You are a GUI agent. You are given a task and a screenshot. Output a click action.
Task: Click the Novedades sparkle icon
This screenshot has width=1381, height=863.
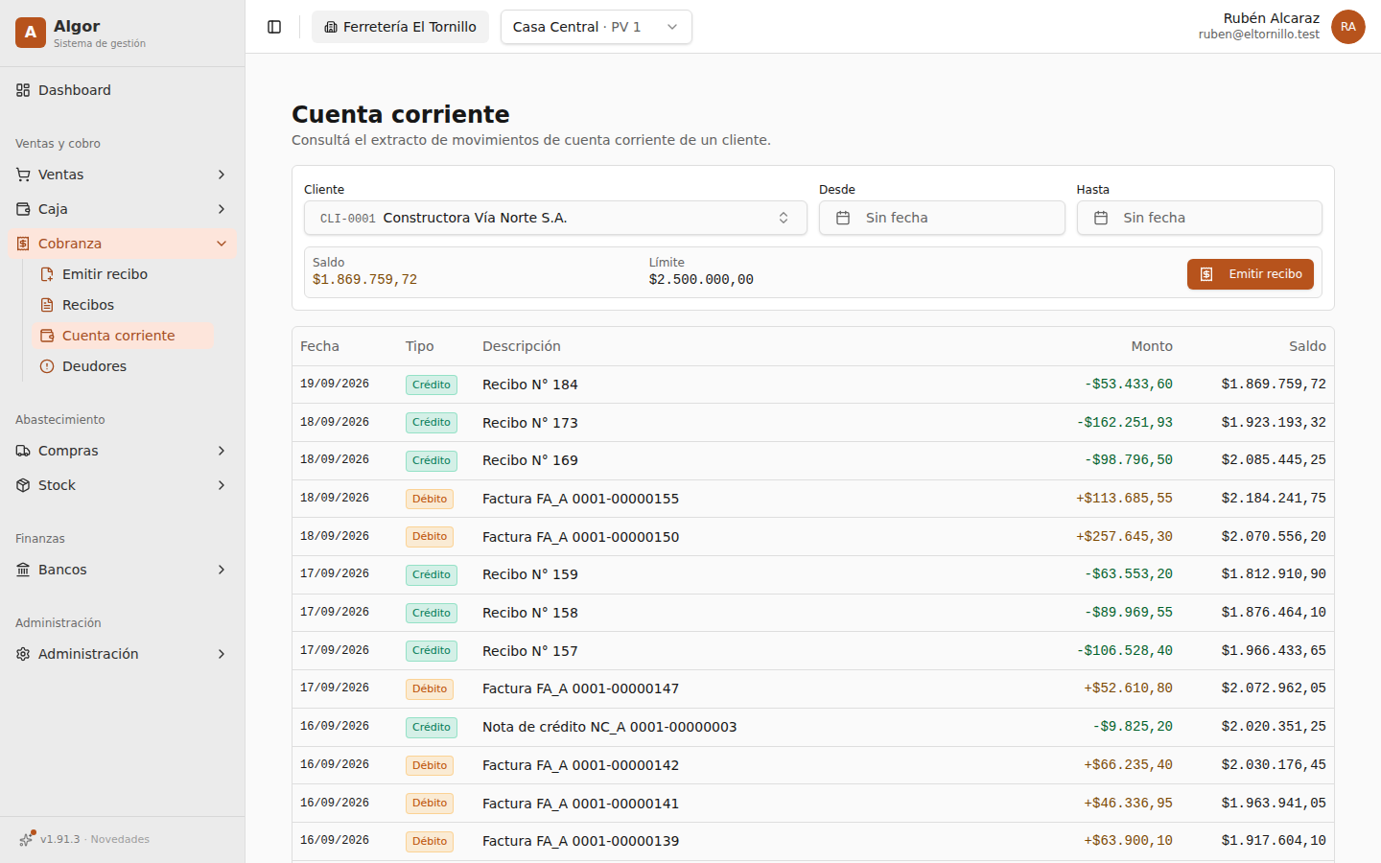click(x=27, y=839)
